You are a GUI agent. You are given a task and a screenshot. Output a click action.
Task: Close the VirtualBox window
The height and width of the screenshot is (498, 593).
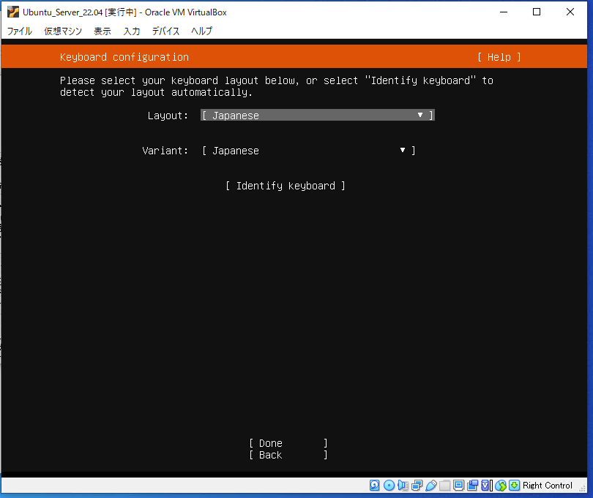pyautogui.click(x=570, y=12)
